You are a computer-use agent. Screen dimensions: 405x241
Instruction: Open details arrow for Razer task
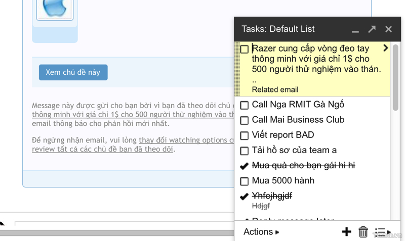click(x=385, y=48)
